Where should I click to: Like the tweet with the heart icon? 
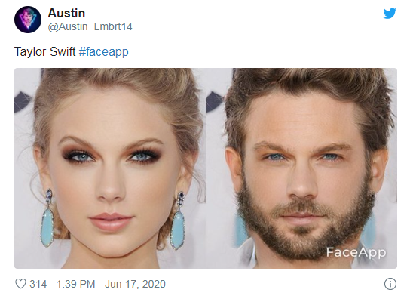point(20,284)
